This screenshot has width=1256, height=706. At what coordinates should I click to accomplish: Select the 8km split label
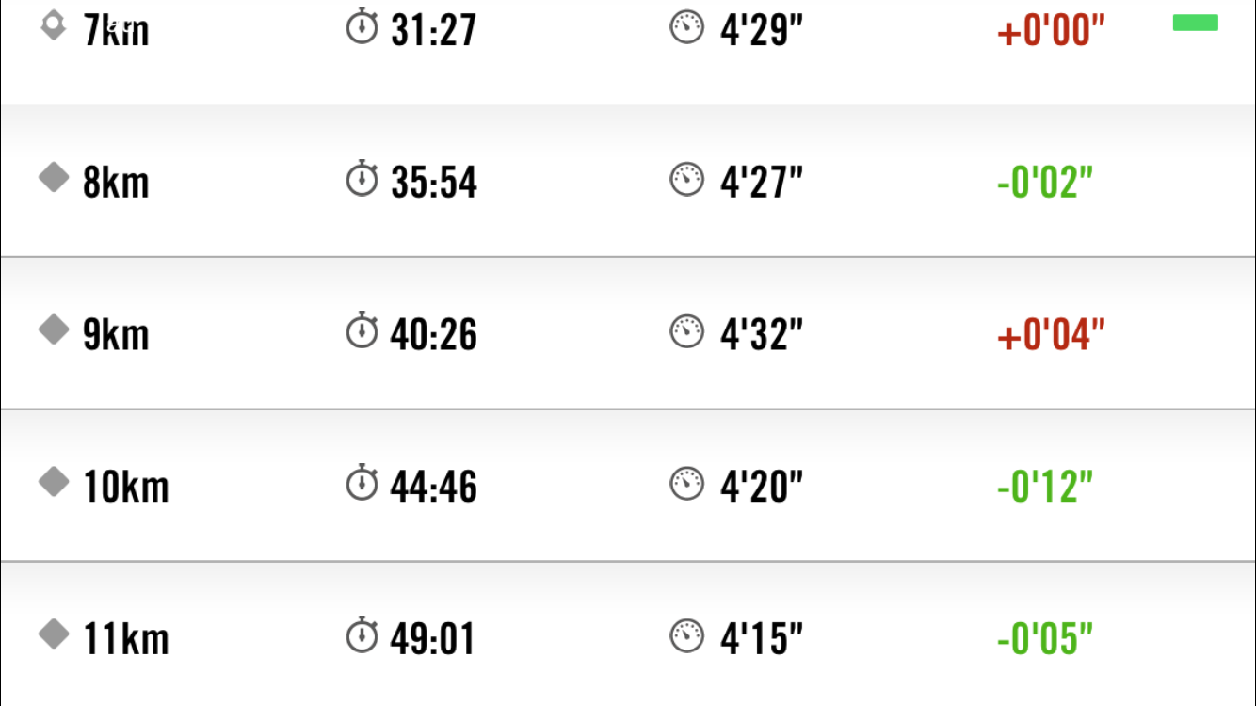point(116,182)
